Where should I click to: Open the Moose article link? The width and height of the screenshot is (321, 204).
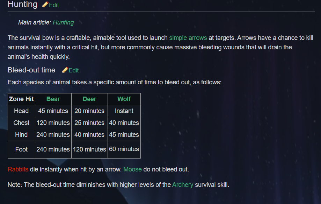pos(132,169)
